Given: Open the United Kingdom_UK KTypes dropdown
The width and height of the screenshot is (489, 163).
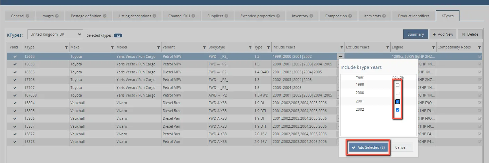Looking at the screenshot, I should tap(55, 34).
